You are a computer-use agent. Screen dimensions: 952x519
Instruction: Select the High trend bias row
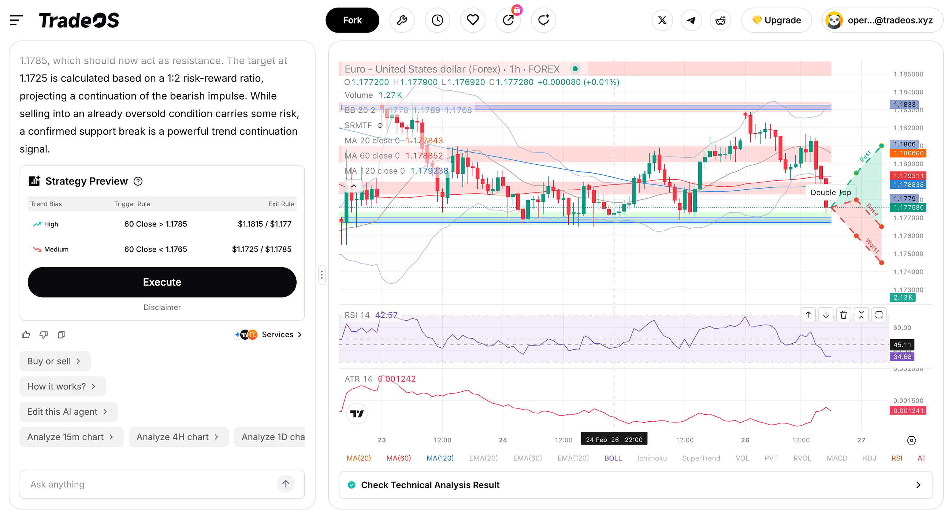162,224
